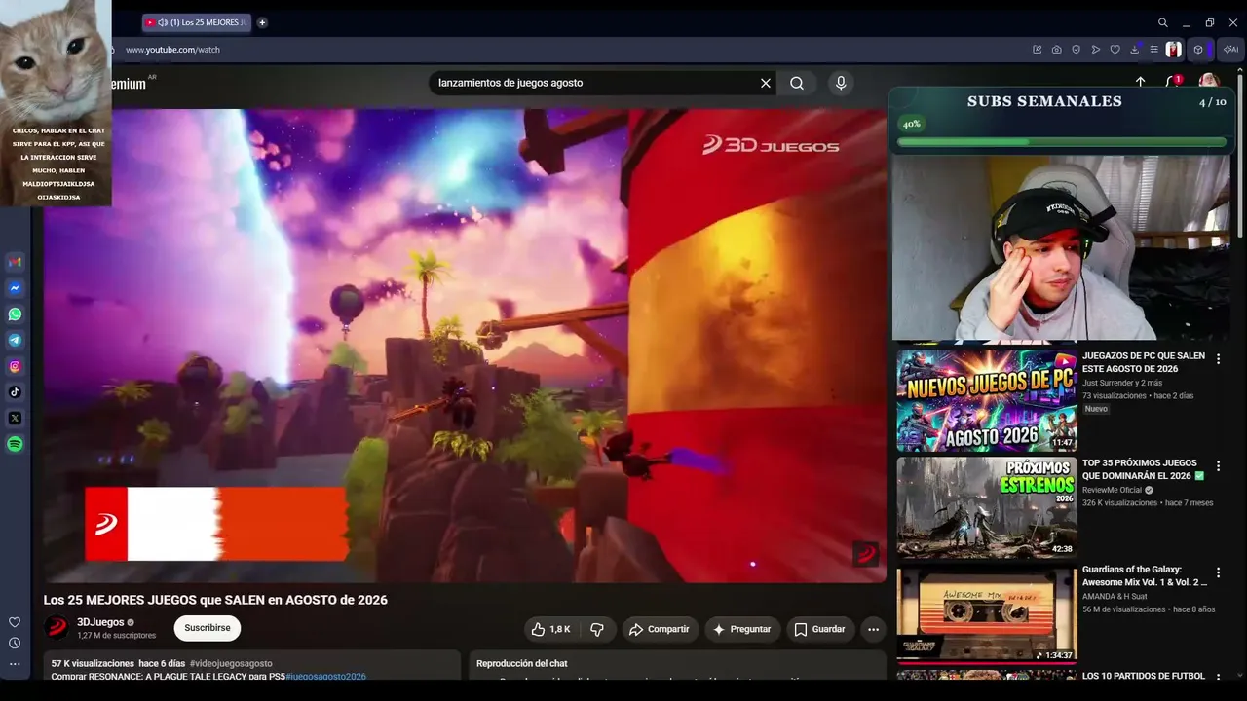Open browser downloads
The image size is (1247, 701).
[x=1135, y=50]
